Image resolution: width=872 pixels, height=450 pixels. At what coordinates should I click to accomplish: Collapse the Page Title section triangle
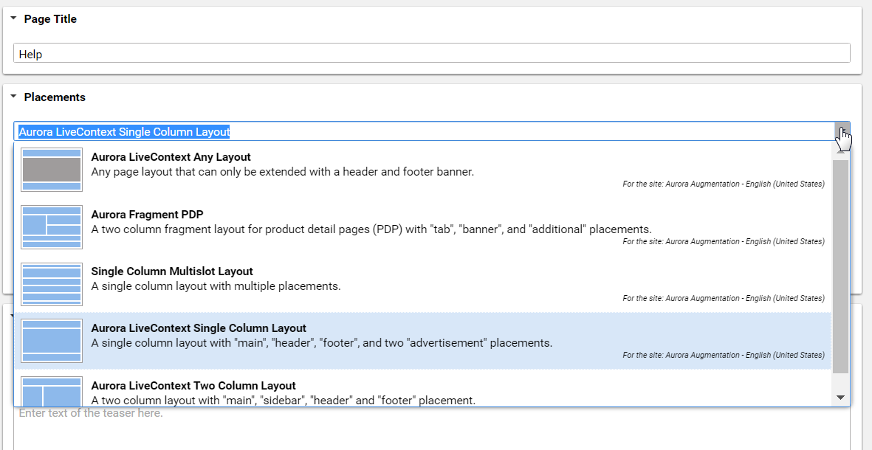click(13, 18)
